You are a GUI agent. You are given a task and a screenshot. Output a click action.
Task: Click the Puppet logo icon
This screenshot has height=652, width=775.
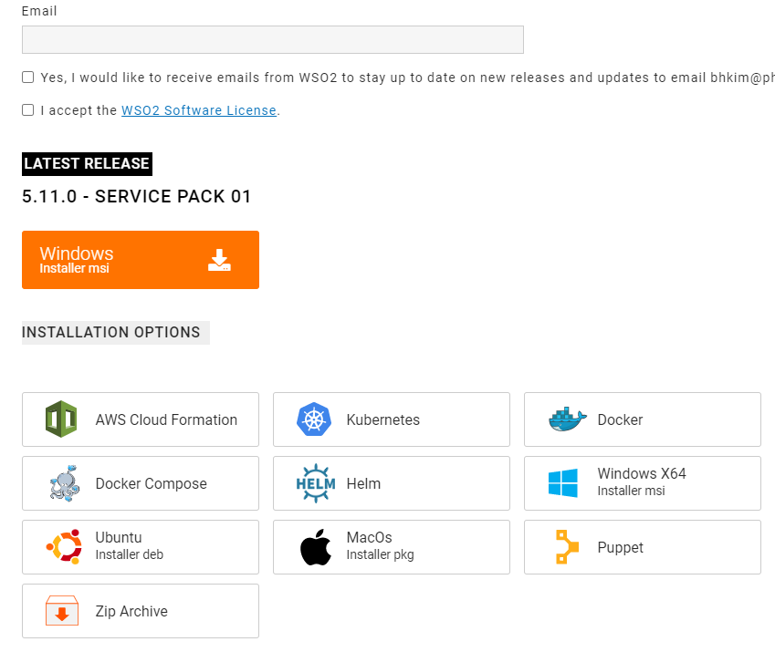coord(567,547)
